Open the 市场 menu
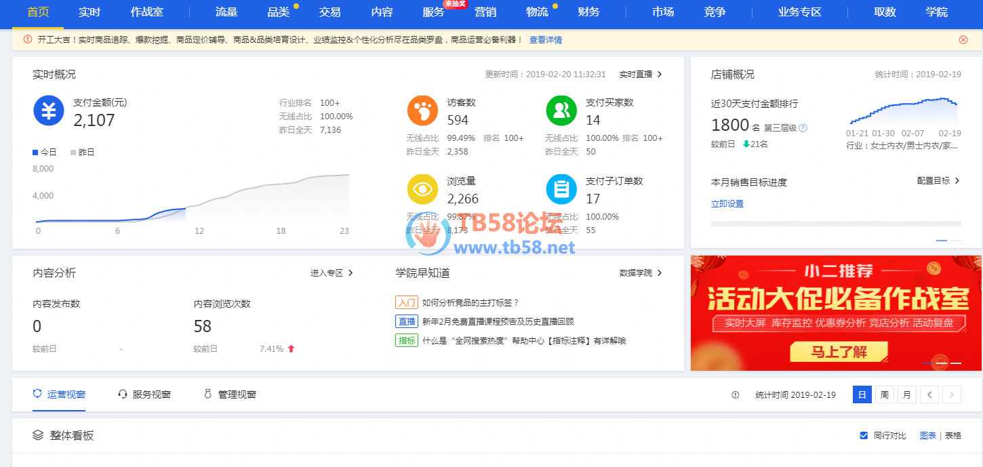The height and width of the screenshot is (467, 983). tap(663, 12)
